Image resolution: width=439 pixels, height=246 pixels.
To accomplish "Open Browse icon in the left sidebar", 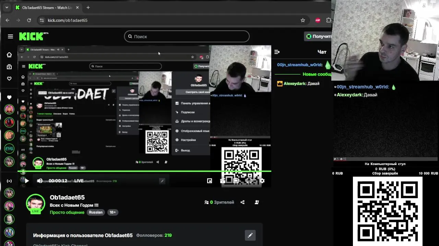I will (x=9, y=67).
